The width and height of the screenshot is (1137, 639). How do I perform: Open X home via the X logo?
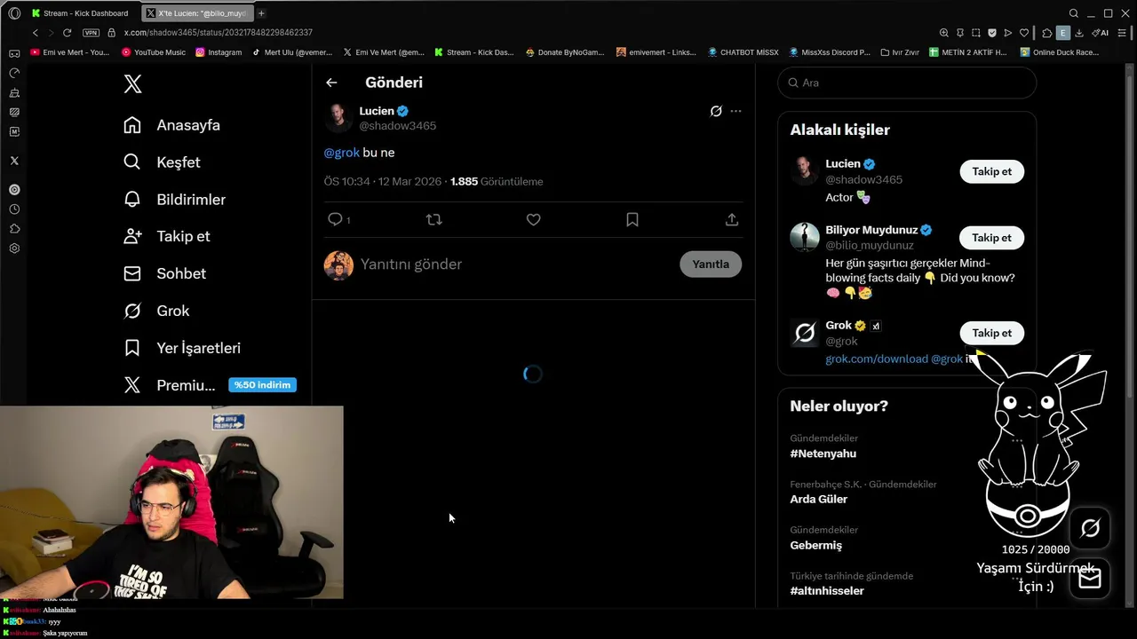click(x=132, y=84)
